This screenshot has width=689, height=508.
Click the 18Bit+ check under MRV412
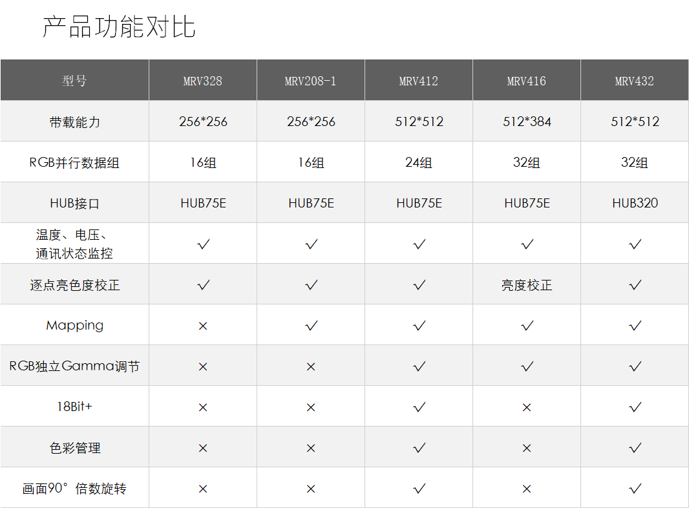[419, 407]
